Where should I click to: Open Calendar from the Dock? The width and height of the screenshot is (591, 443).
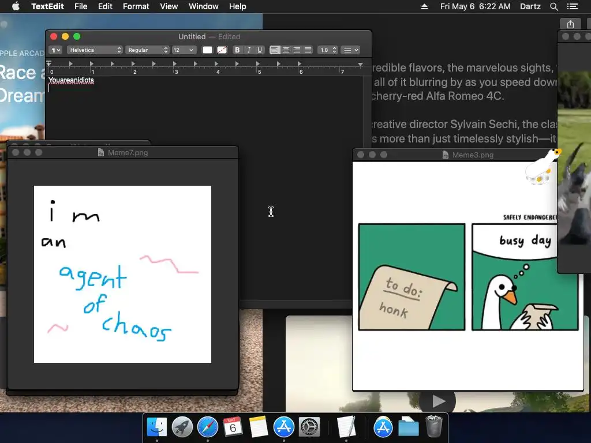[x=233, y=427]
